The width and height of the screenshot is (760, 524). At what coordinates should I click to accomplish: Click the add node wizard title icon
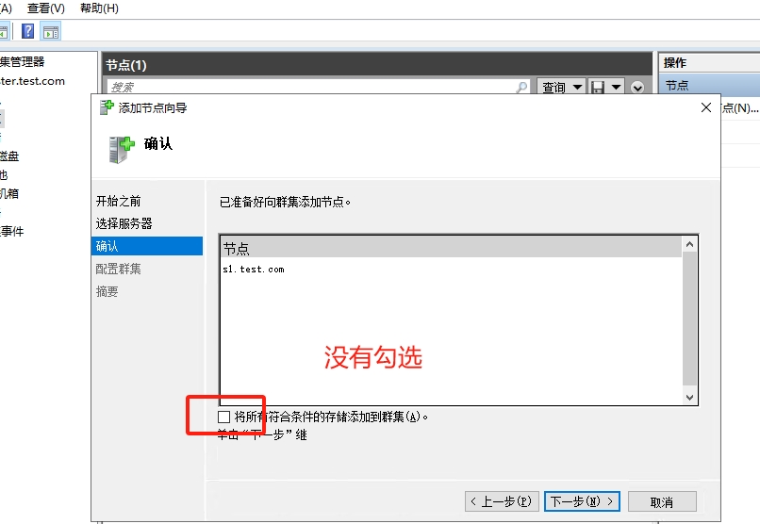107,107
